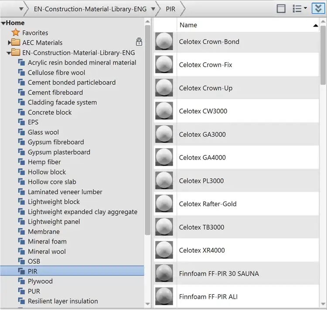Click the Finnfoam FF-PIR ALI material thumbnail
This screenshot has height=310, width=327.
pos(164,296)
